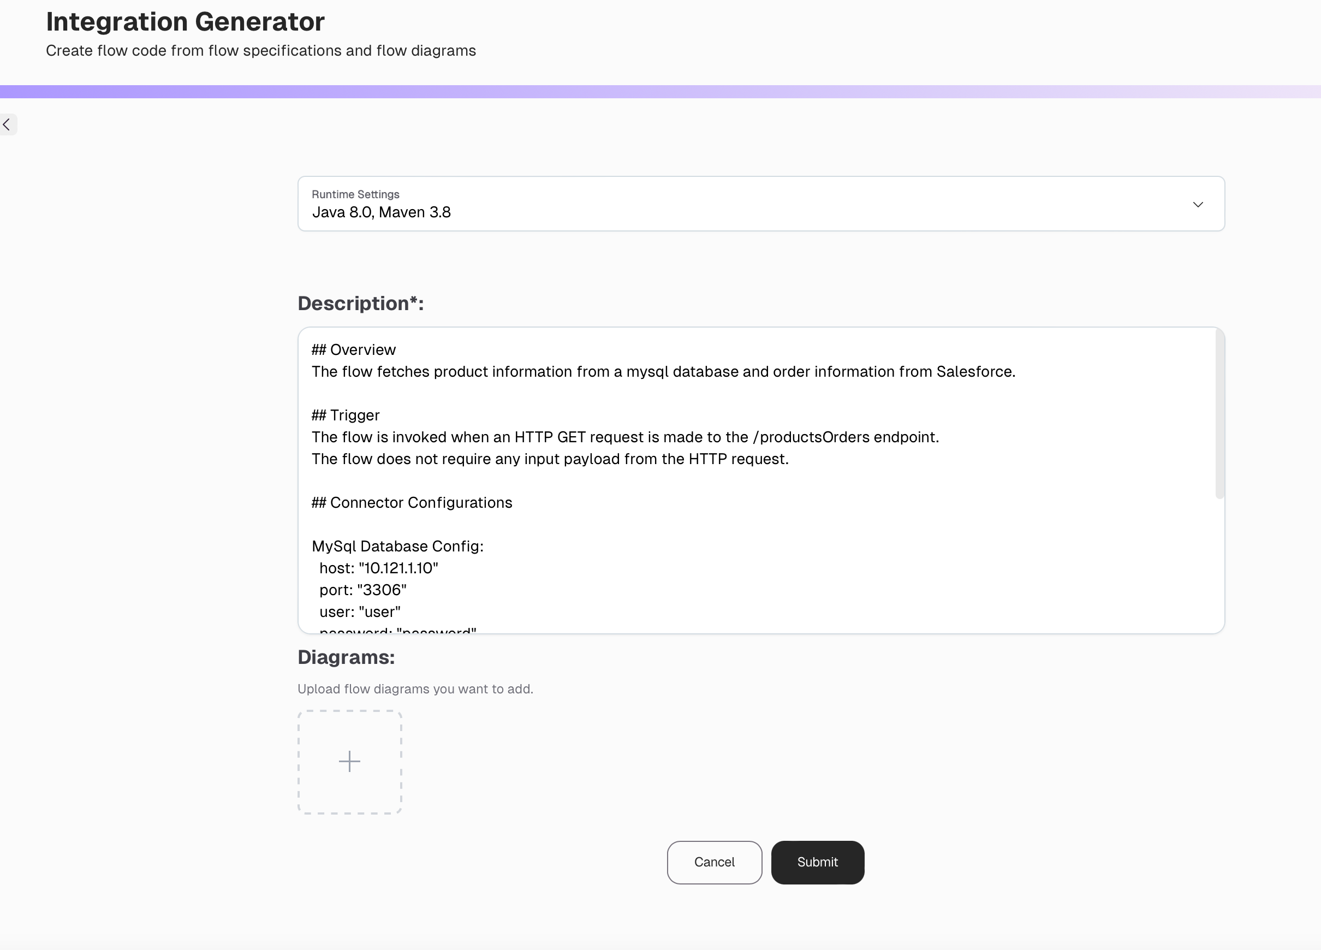
Task: Click the '## Connector Configurations' line
Action: [x=412, y=503]
